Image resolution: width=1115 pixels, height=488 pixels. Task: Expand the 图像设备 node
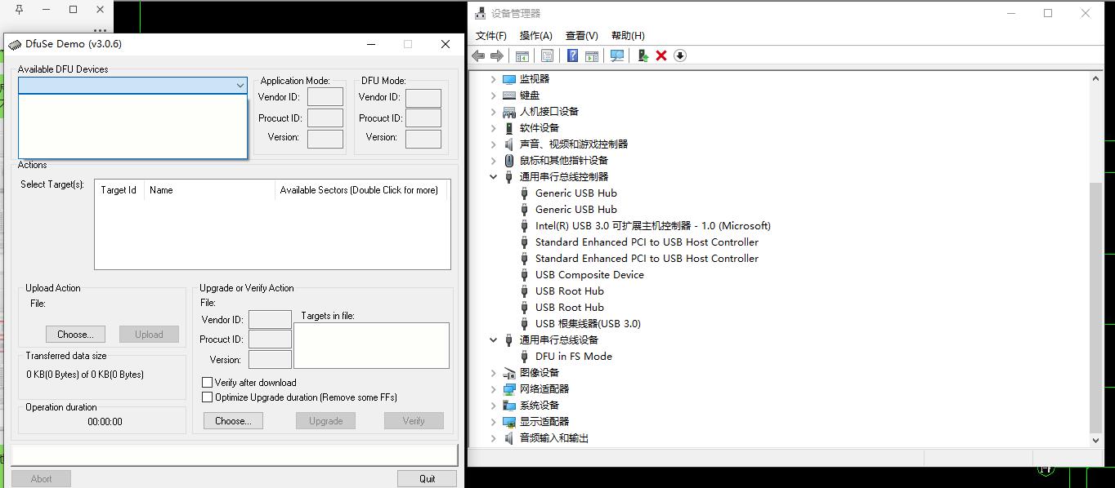tap(493, 372)
